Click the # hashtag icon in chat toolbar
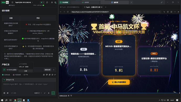 click(x=8, y=93)
